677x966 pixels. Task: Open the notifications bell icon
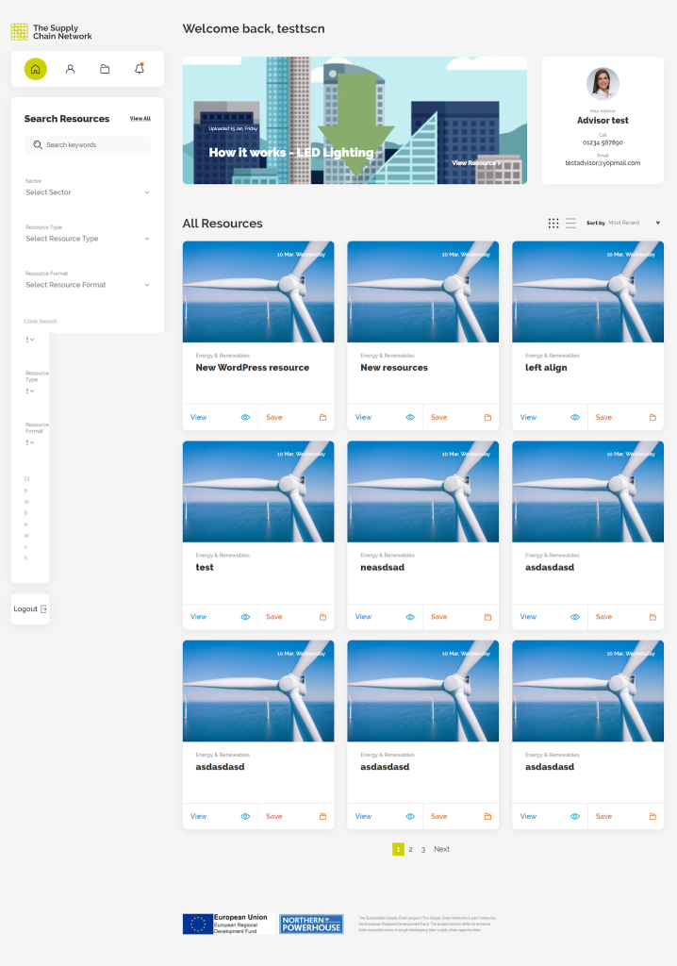coord(140,69)
